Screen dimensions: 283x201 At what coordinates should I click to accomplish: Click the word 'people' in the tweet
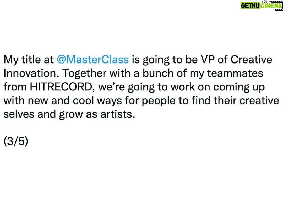[x=159, y=101]
